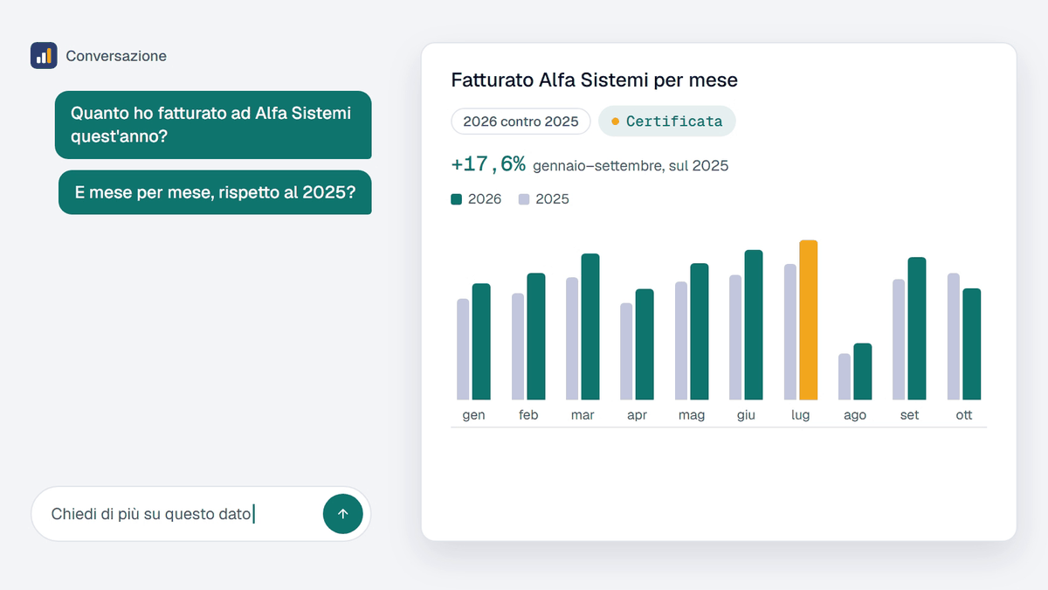Select the ago 2025 grey bar

click(845, 377)
